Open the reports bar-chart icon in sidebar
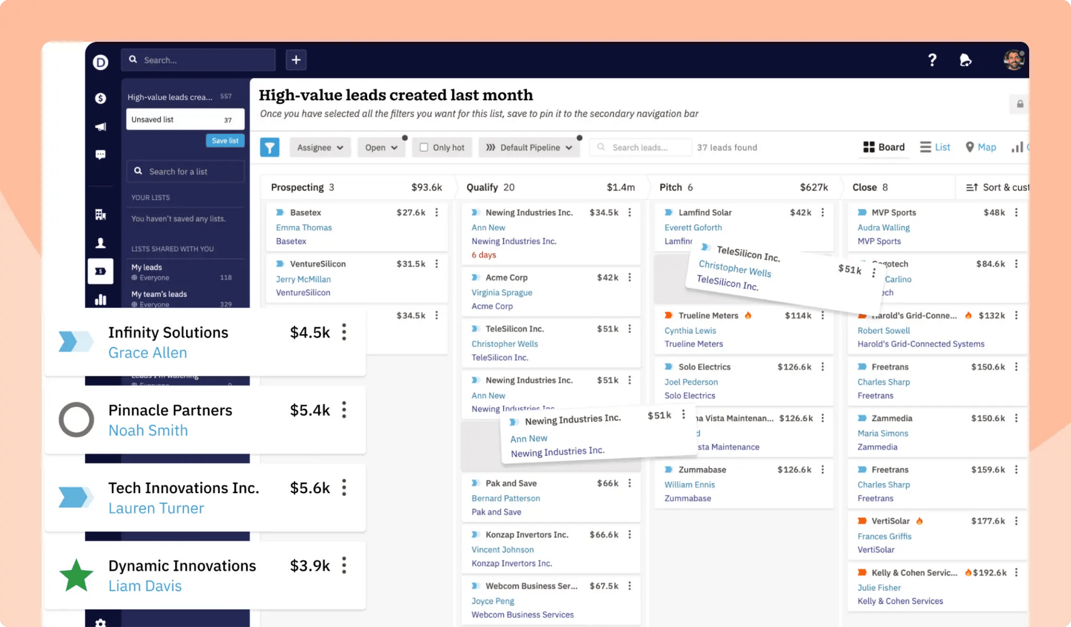1071x627 pixels. click(x=100, y=299)
